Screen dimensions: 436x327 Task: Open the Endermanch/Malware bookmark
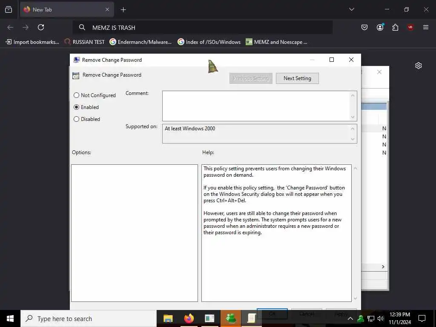click(141, 42)
